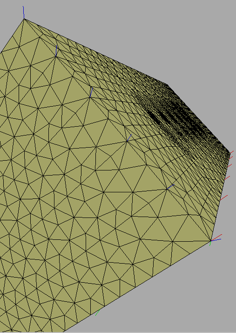
Task: Click the gray background left of apex
Action: click(x=8, y=21)
